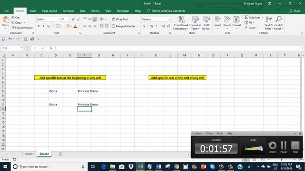This screenshot has height=171, width=305.
Task: Stop the recording in recorder window
Action: point(295,147)
